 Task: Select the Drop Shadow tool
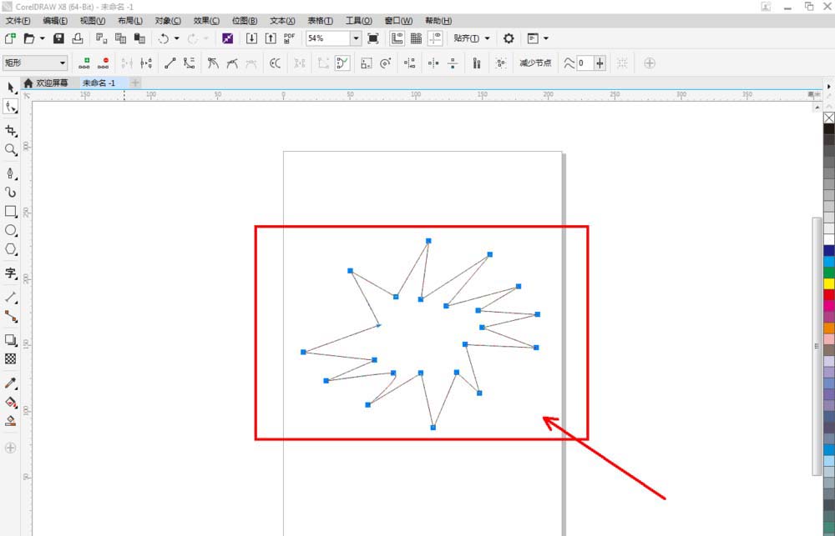pos(11,340)
